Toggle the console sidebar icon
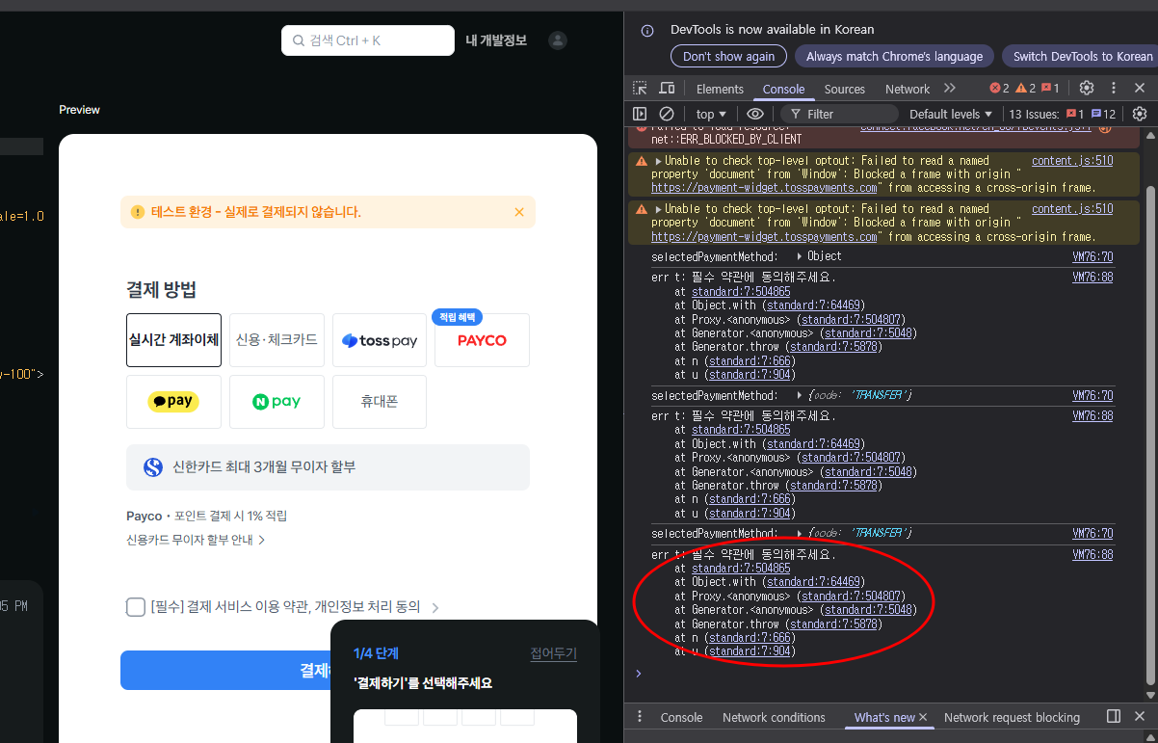 [640, 114]
